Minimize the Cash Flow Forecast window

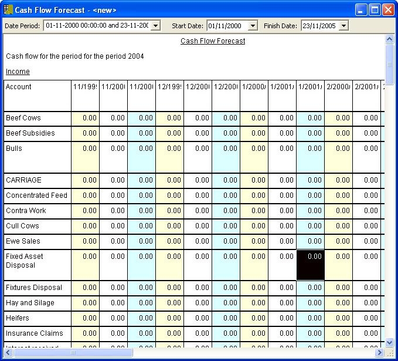(360, 10)
